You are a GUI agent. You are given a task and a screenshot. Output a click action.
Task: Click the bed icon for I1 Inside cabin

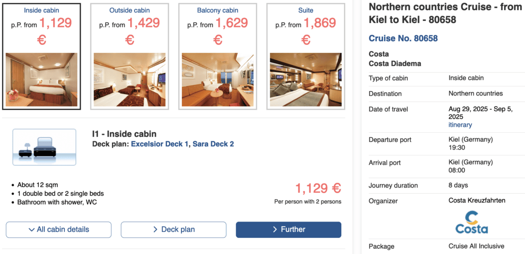click(44, 147)
